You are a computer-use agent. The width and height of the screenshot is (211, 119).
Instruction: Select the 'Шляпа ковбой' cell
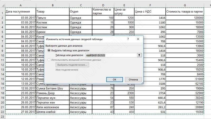(x=52, y=112)
